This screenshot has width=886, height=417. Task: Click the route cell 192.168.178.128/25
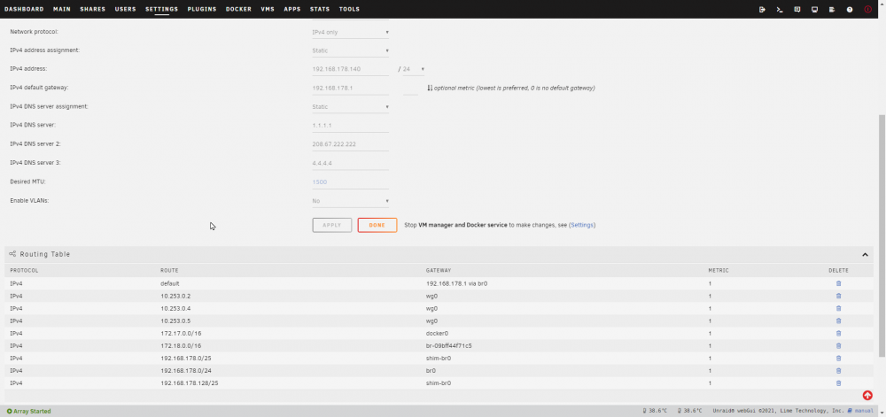(190, 382)
